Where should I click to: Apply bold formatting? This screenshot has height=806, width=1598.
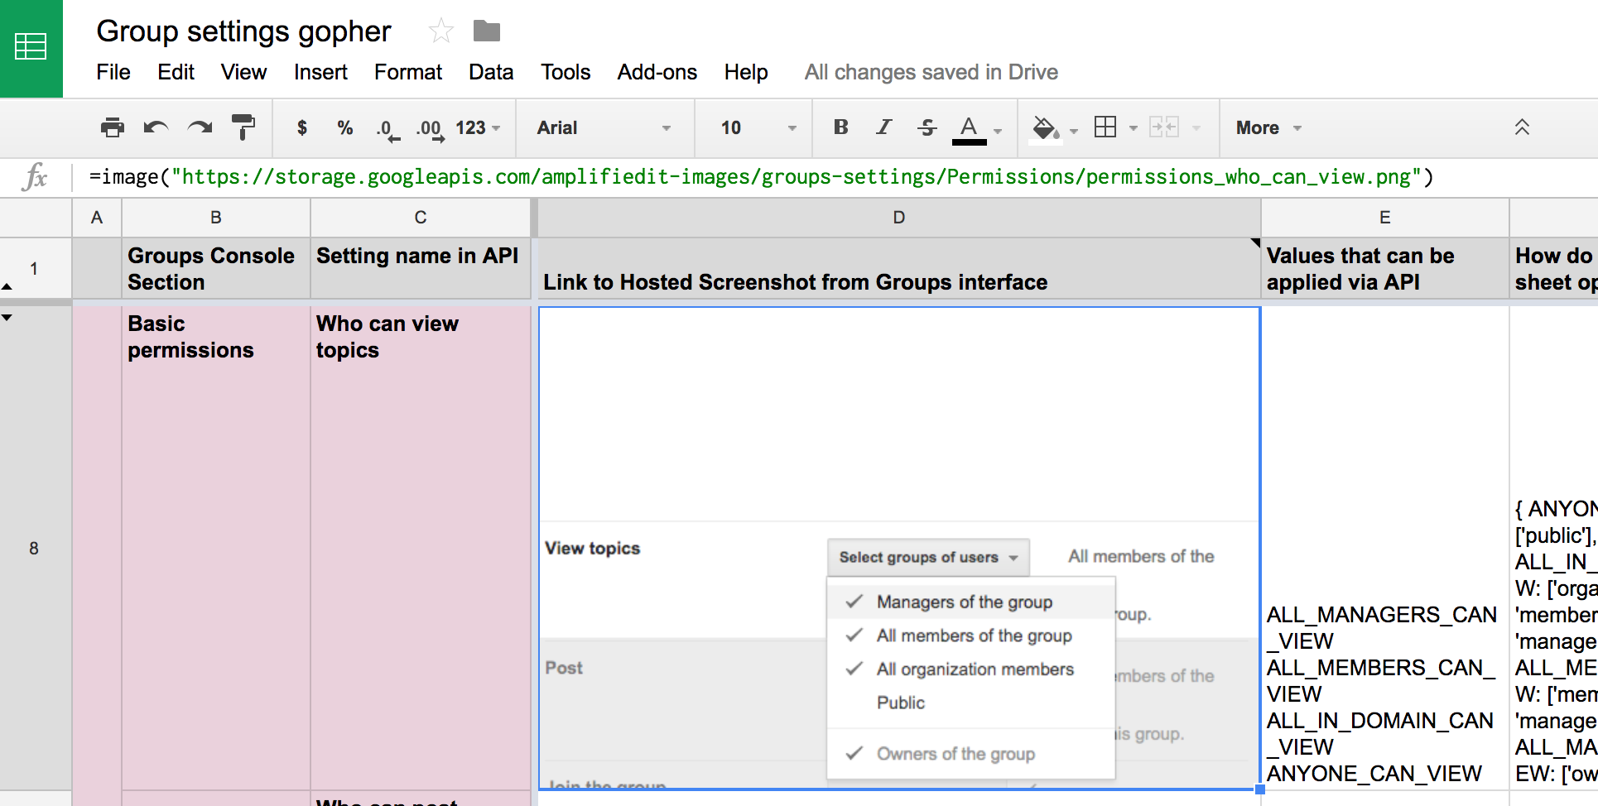coord(840,127)
